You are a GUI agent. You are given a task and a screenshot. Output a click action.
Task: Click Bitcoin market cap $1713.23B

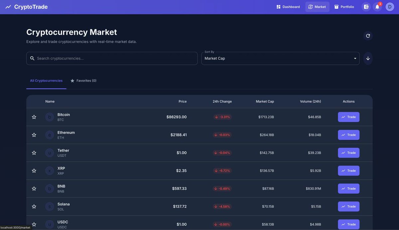click(x=266, y=117)
